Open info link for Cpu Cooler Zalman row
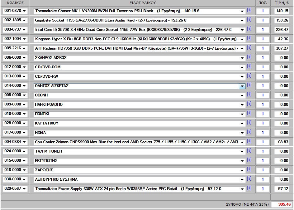Screen dimensions: 294x210 249,141
